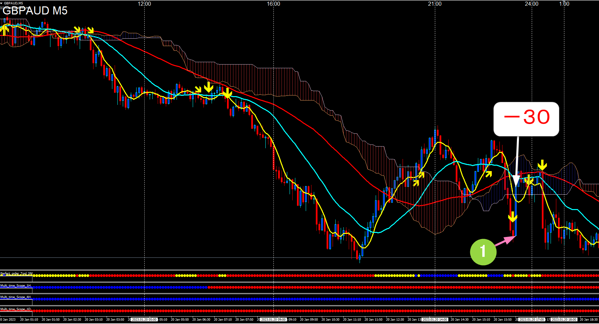Select the Perfect_order_Tool_5M indicator label
Viewport: 599px width, 324px height.
pos(16,274)
